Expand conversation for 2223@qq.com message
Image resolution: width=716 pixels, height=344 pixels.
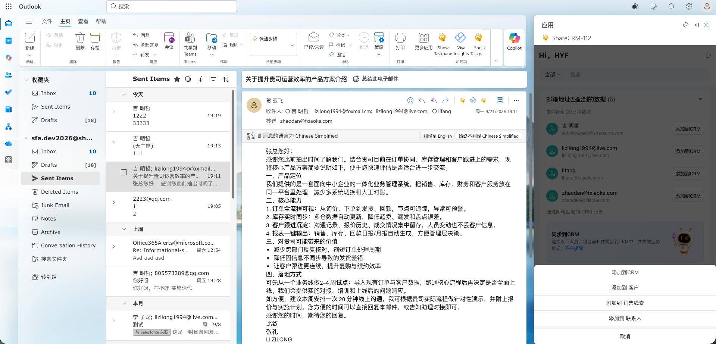tap(113, 203)
